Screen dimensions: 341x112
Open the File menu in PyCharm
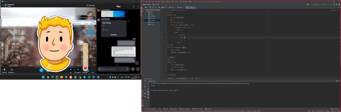coord(146,1)
